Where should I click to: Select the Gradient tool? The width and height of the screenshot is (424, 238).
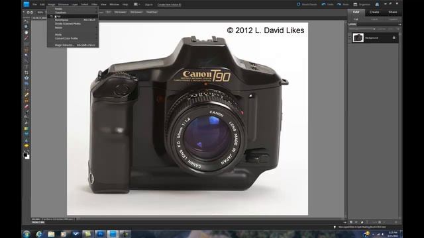pos(26,129)
